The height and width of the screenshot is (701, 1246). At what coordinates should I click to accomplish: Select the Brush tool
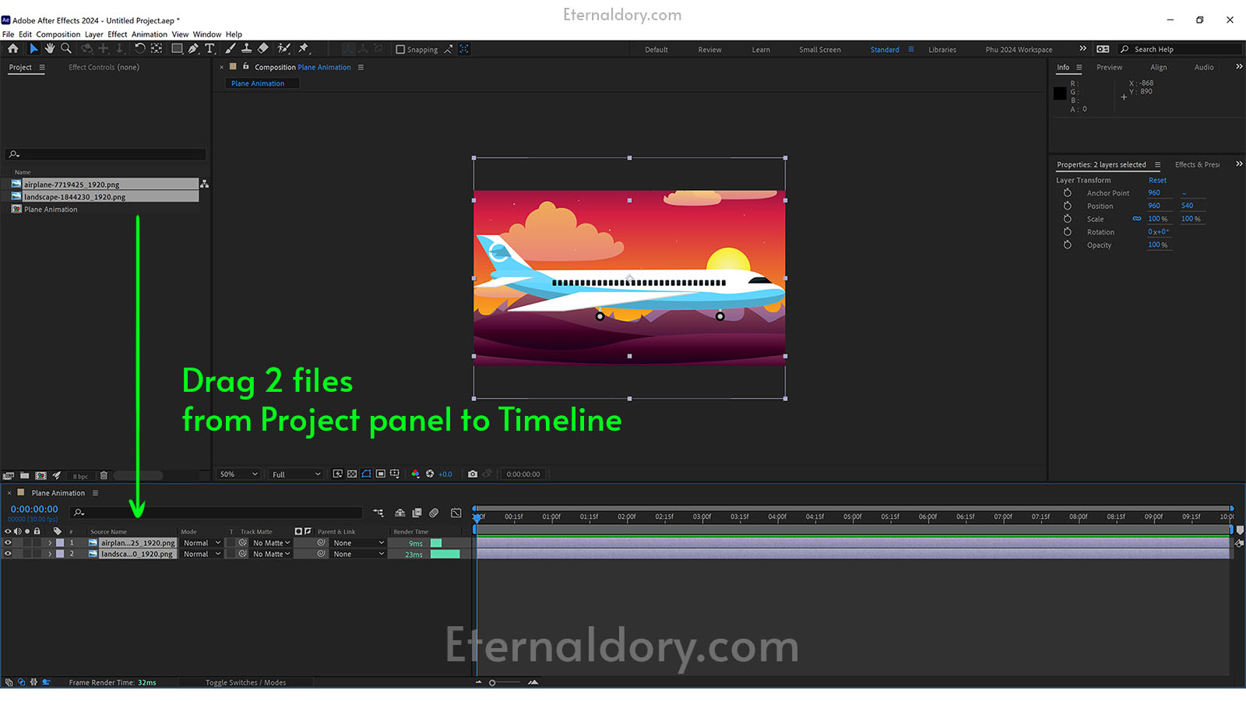pyautogui.click(x=231, y=48)
